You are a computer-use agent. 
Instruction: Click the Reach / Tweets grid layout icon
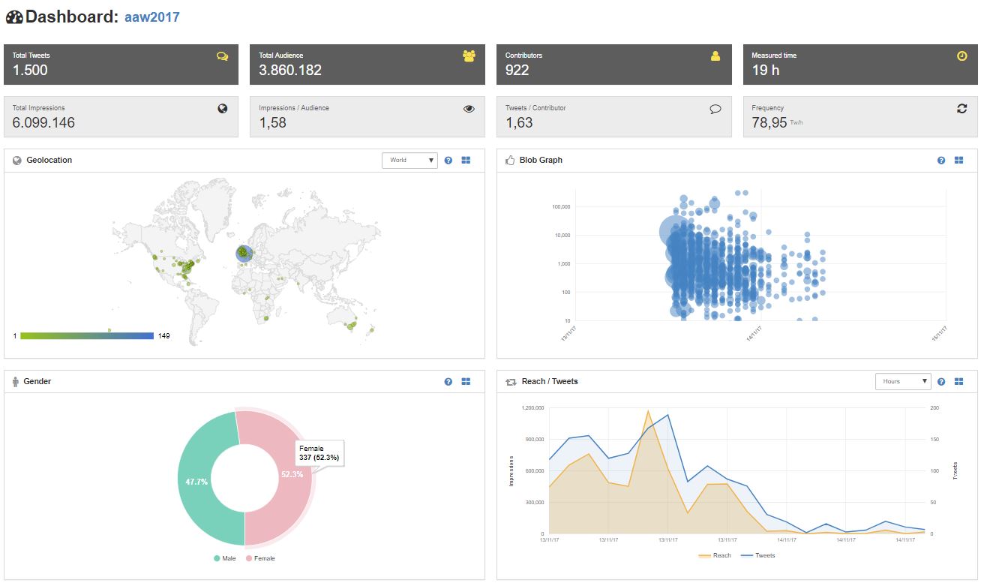click(x=958, y=382)
